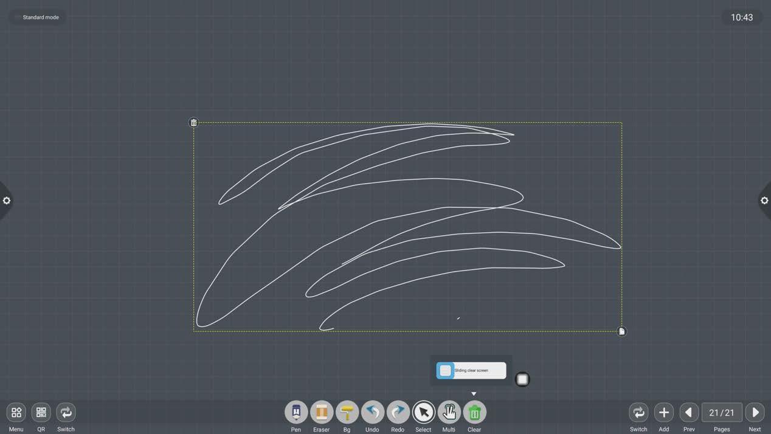The image size is (771, 434).
Task: Activate the Select arrow tool
Action: pos(424,412)
